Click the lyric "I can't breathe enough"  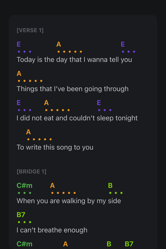click(52, 230)
